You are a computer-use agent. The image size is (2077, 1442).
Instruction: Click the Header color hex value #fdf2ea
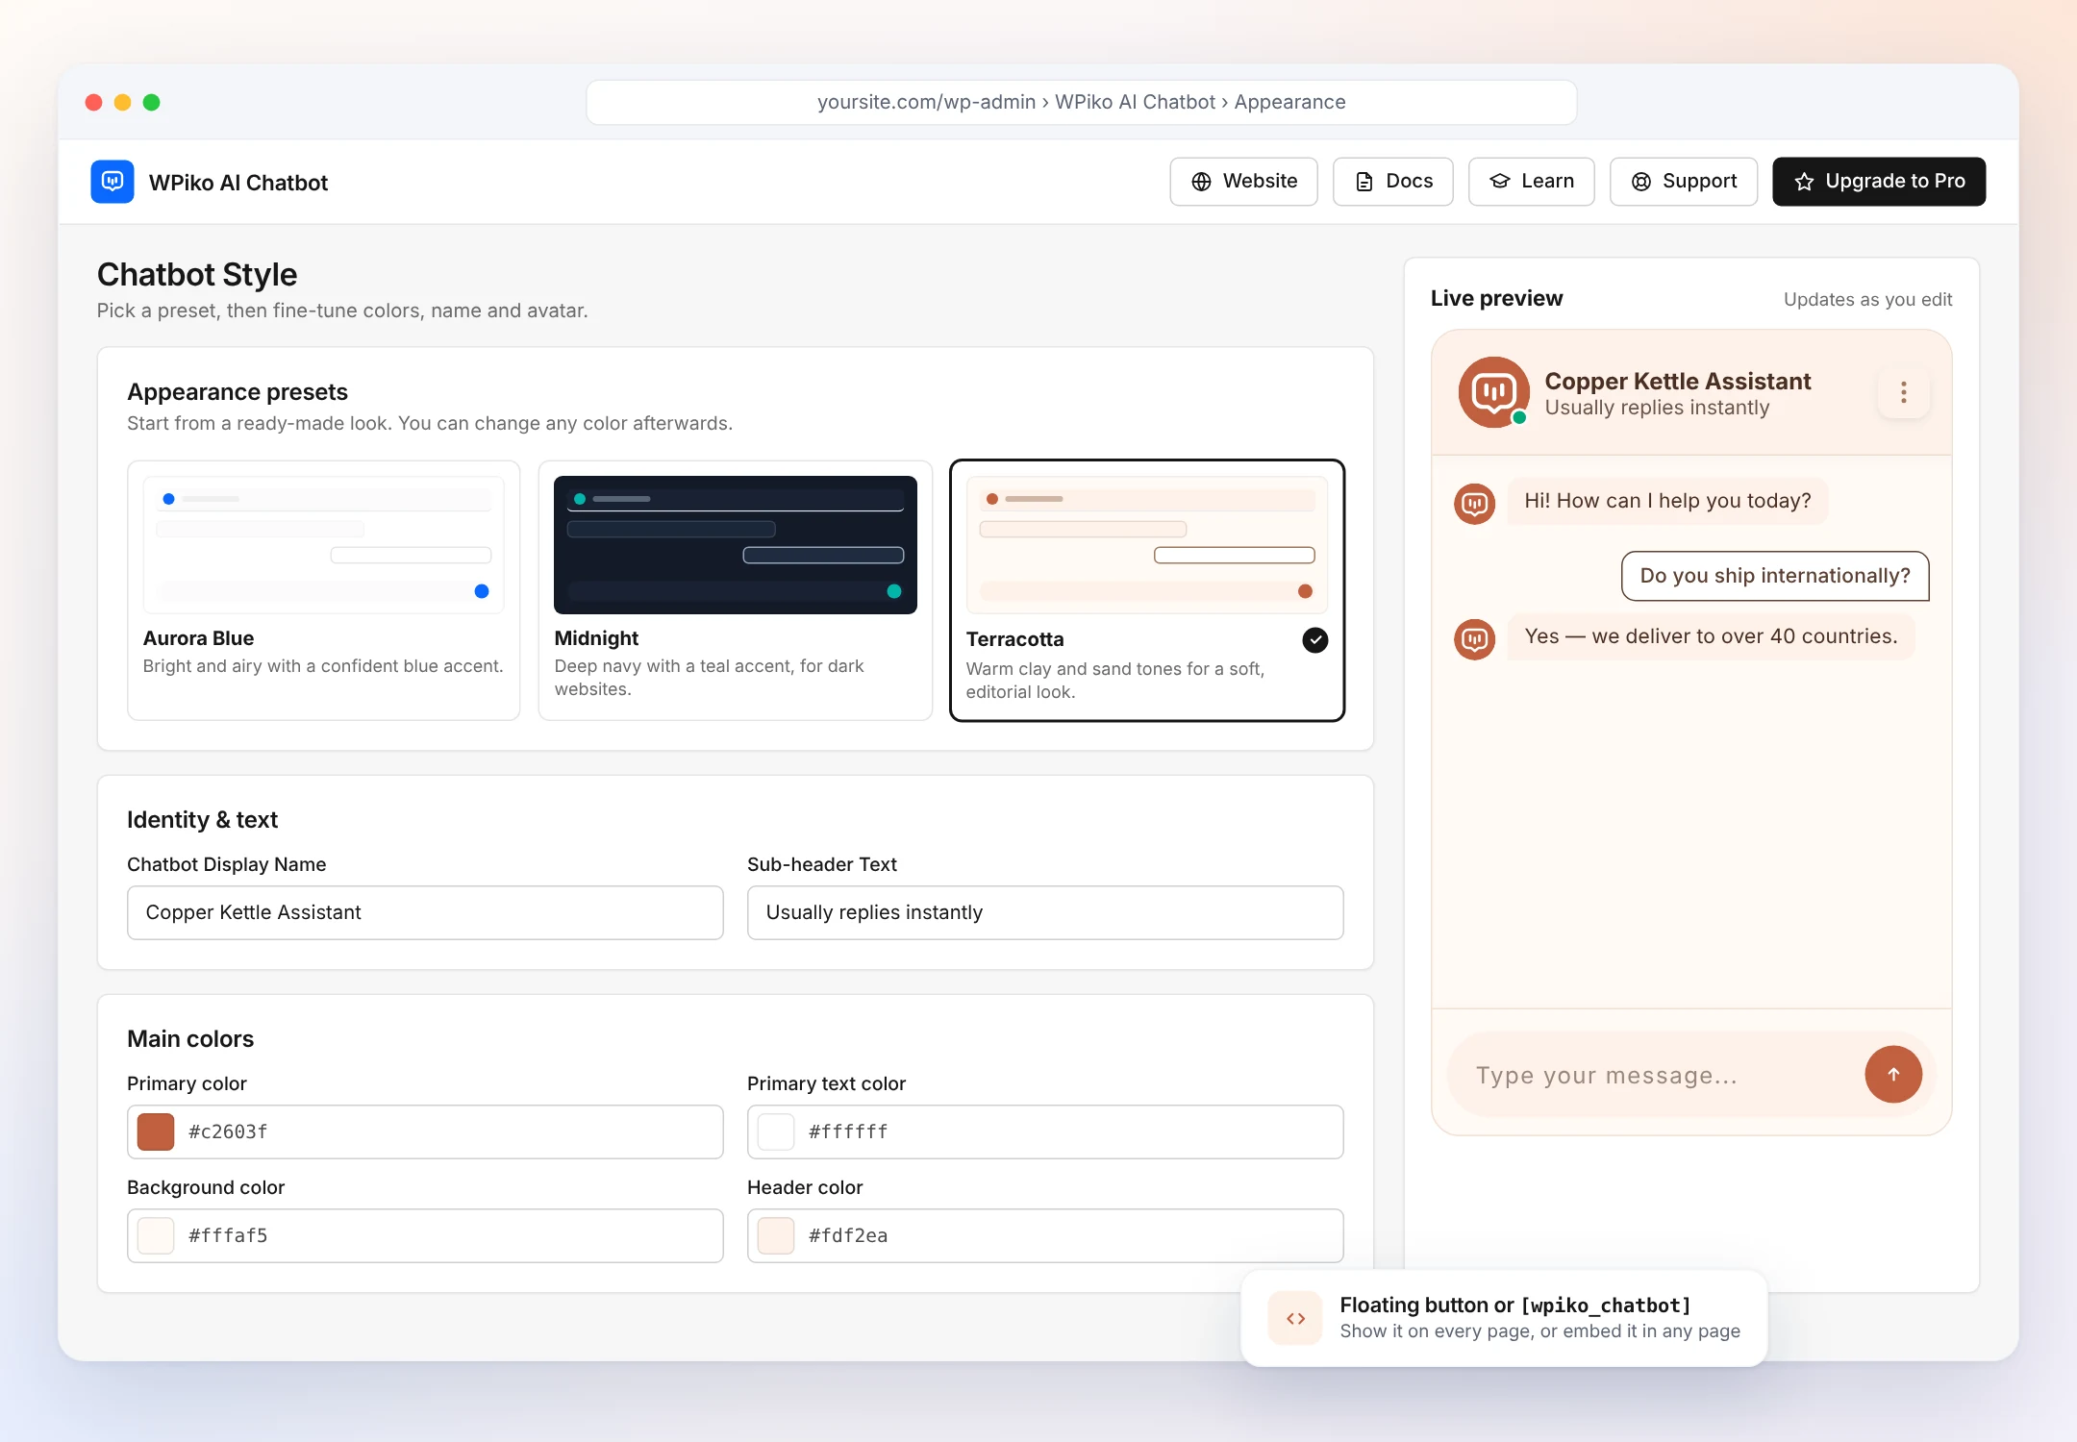[848, 1235]
